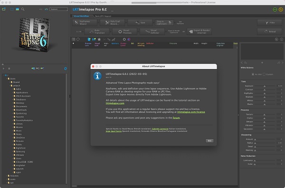Click the Exposure slider handle
The width and height of the screenshot is (285, 188).
pos(265,86)
